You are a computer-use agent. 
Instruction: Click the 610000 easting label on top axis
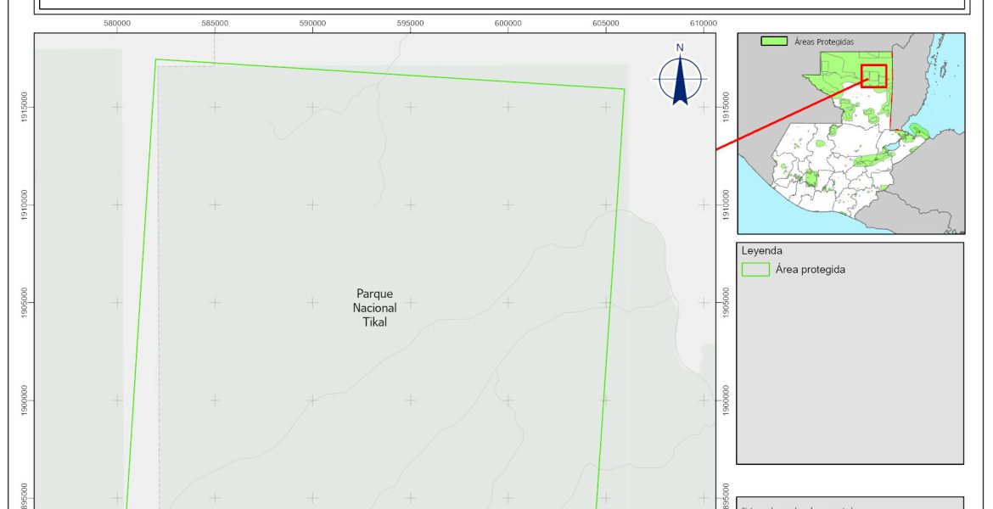[x=703, y=23]
